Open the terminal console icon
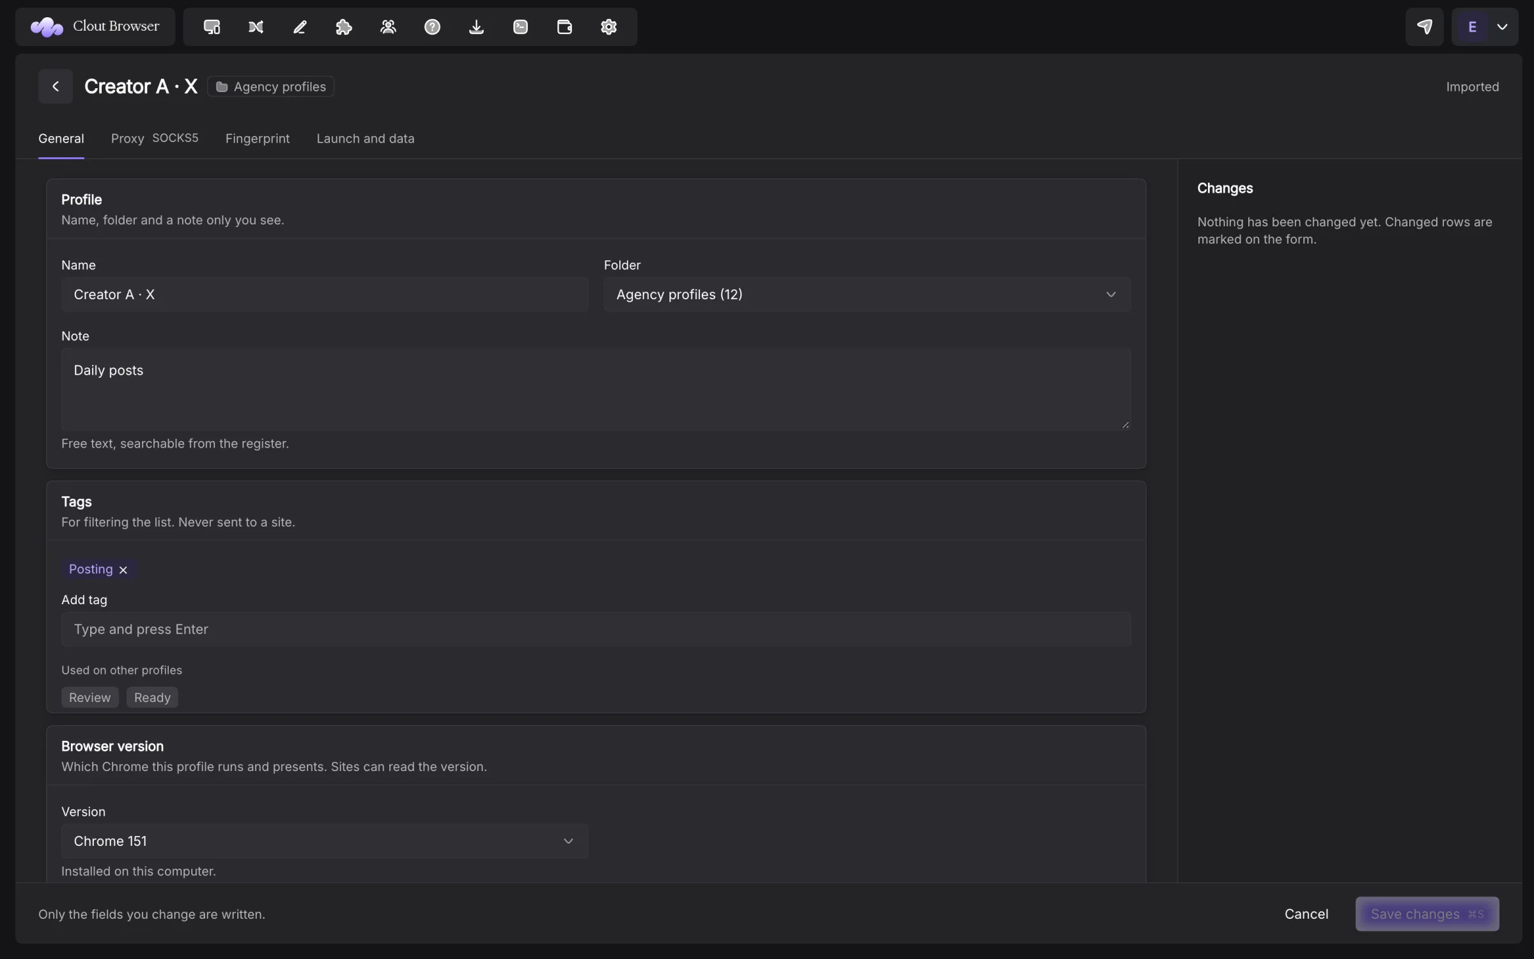 point(520,27)
